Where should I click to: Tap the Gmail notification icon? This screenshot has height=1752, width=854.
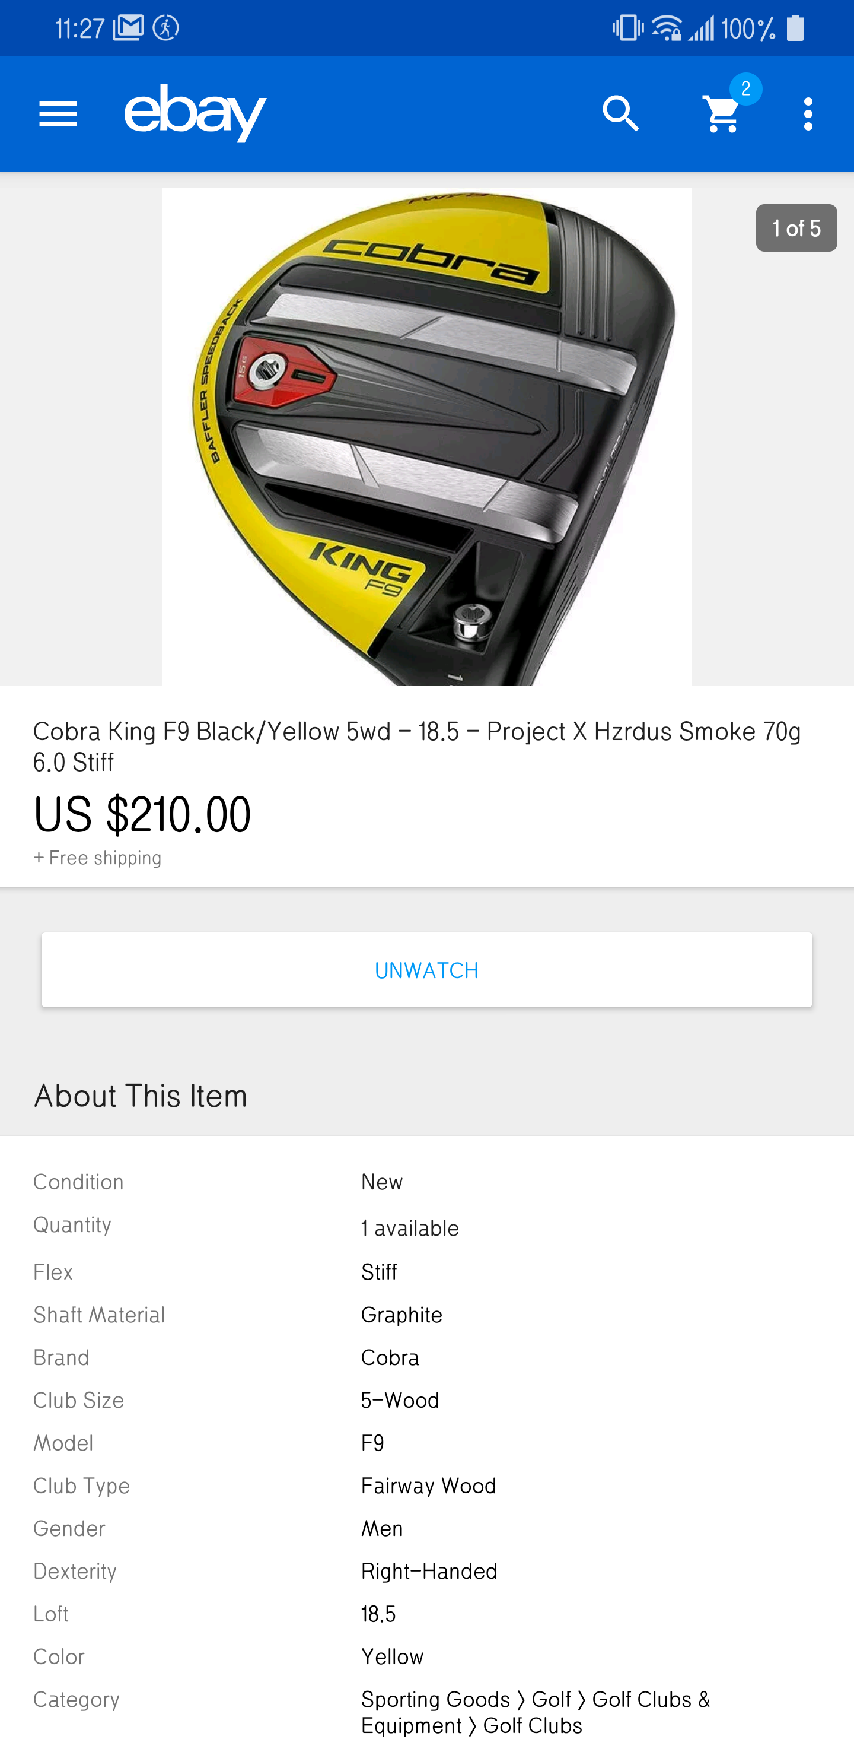point(129,28)
